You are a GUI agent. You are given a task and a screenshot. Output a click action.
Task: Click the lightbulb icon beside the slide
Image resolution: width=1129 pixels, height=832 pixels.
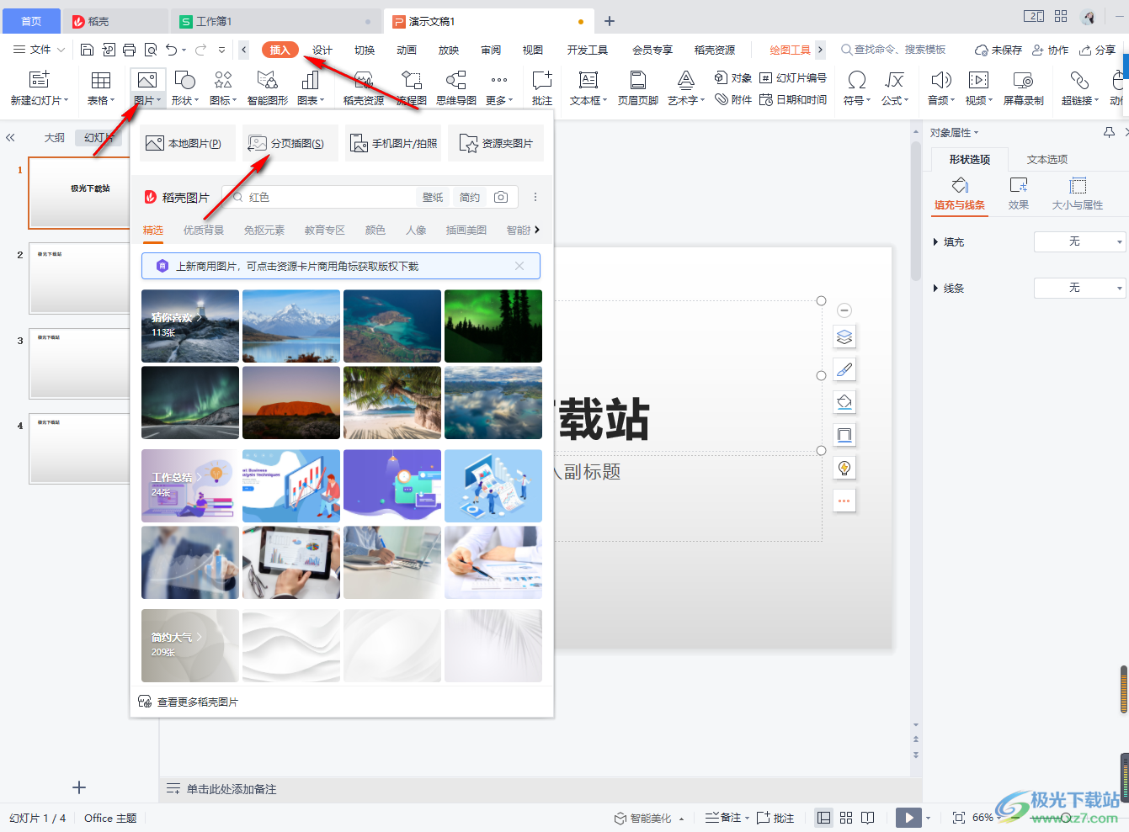click(844, 468)
